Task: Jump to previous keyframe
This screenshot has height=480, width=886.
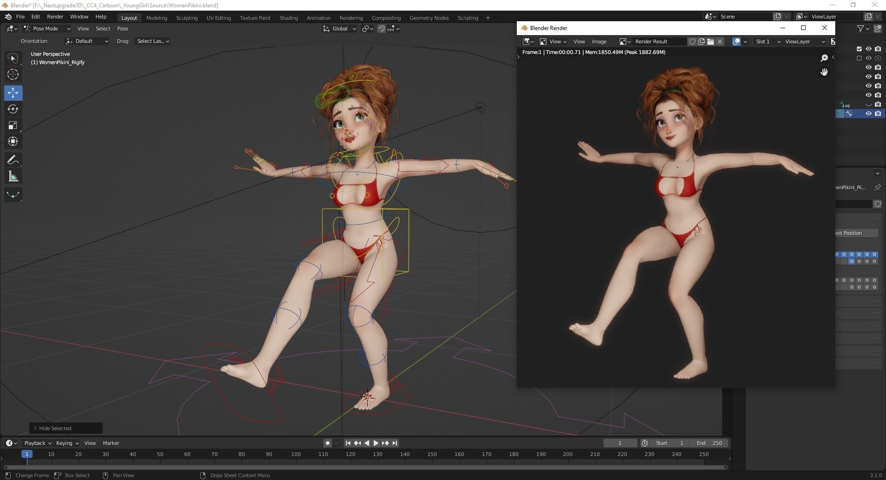Action: tap(358, 443)
